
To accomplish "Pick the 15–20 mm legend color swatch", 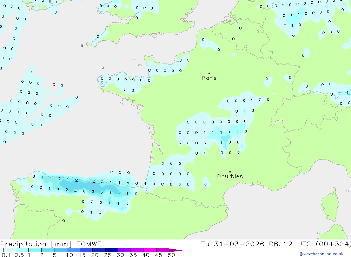I will (x=86, y=250).
